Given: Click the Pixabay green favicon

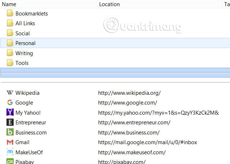Looking at the screenshot, I should tap(10, 161).
